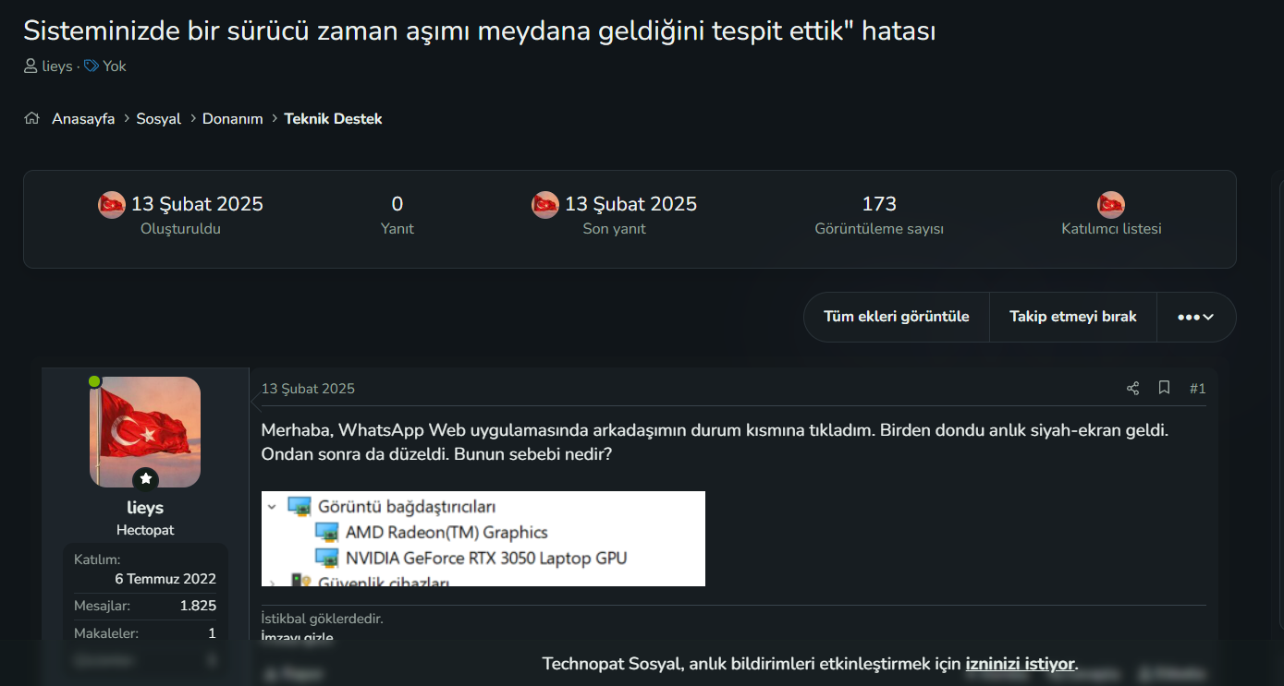Image resolution: width=1284 pixels, height=686 pixels.
Task: Click the avatar beside the Oluşturuldu date
Action: (x=112, y=204)
